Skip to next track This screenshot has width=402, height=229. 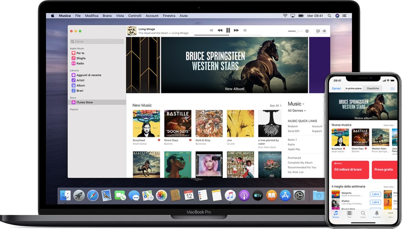pos(236,30)
